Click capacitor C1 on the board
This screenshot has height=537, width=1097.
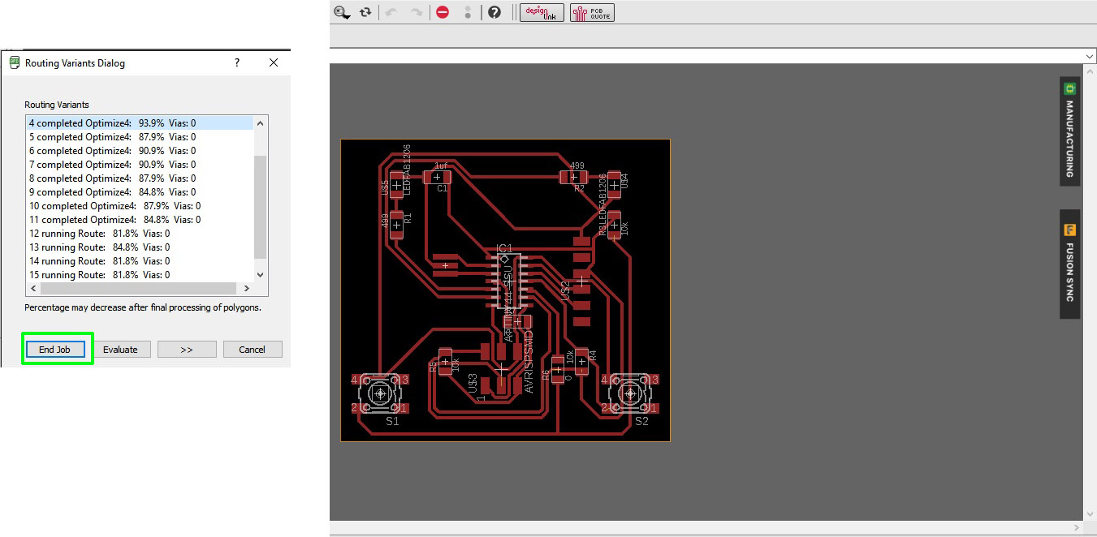pos(438,176)
